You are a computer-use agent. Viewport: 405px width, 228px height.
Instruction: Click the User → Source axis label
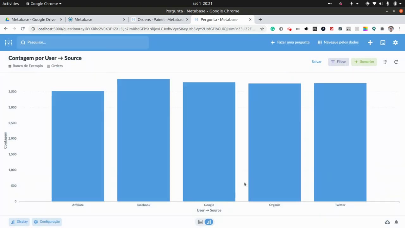(x=209, y=210)
